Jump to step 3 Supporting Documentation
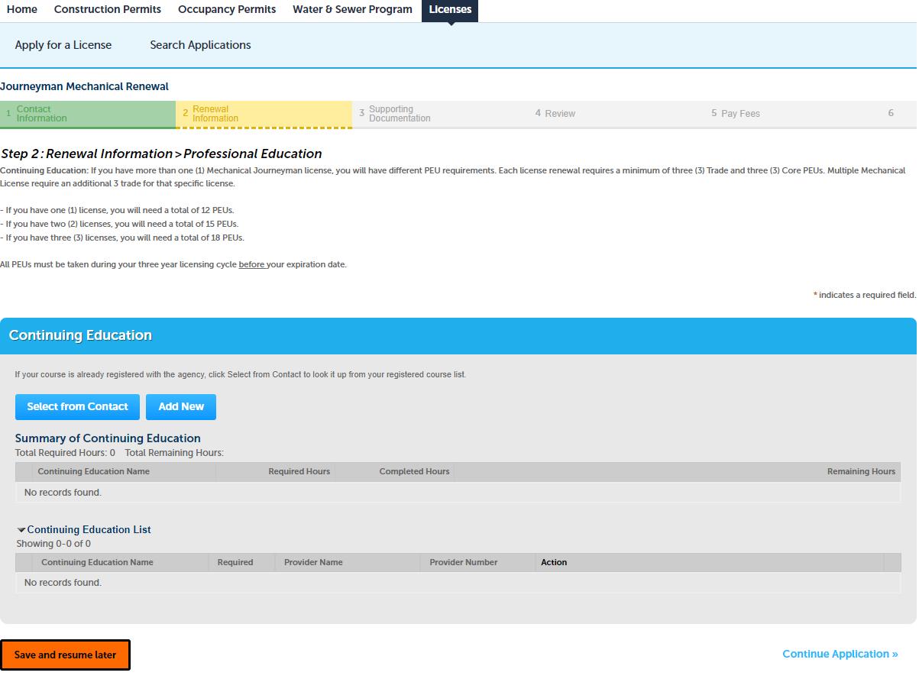This screenshot has height=679, width=919. (440, 114)
